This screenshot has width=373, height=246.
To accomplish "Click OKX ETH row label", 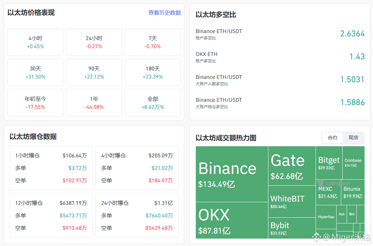I will pos(207,54).
